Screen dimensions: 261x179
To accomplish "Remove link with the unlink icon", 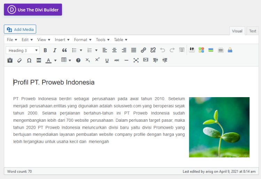I will click(153, 50).
